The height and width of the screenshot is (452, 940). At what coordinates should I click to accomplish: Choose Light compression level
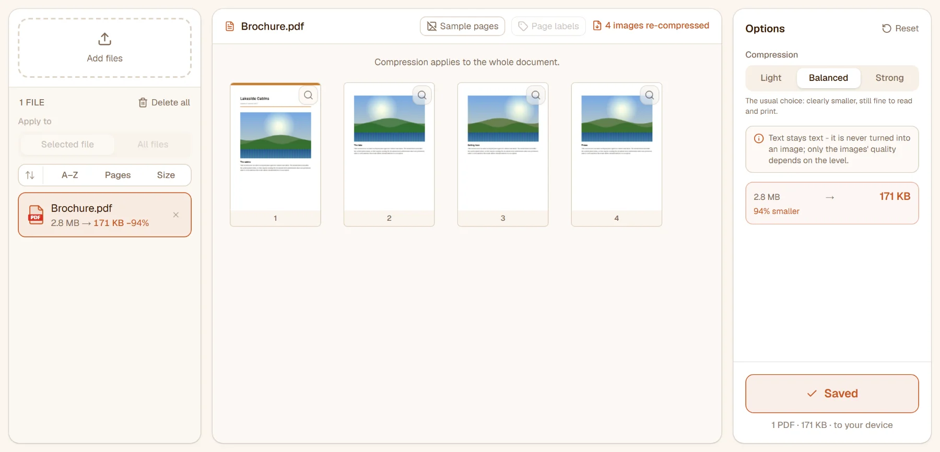(771, 78)
